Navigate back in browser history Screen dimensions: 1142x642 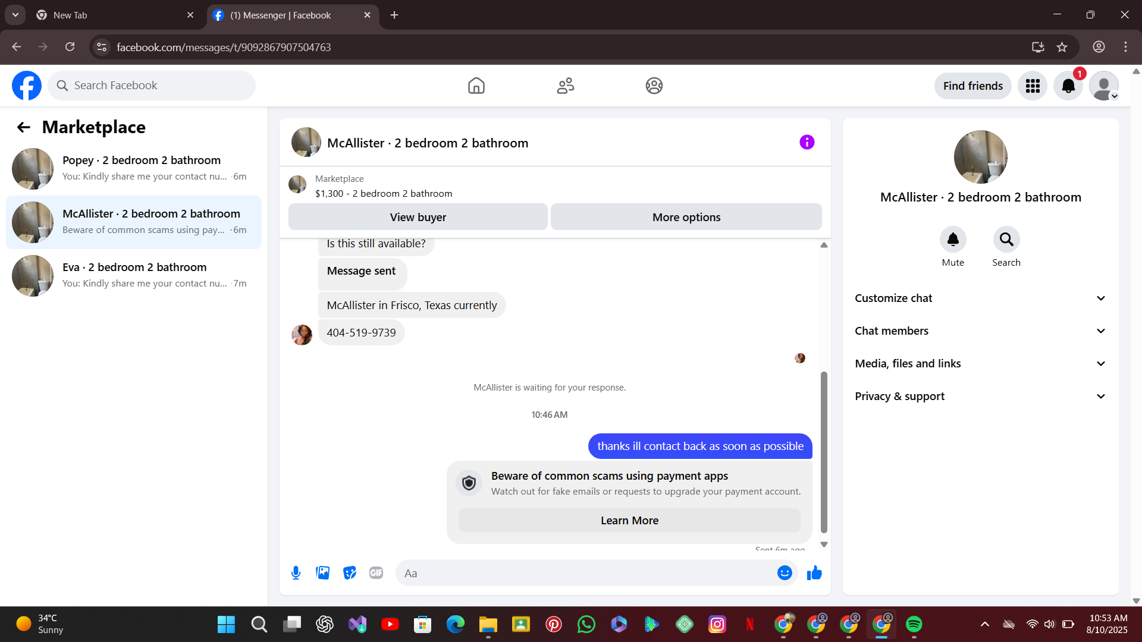point(17,47)
